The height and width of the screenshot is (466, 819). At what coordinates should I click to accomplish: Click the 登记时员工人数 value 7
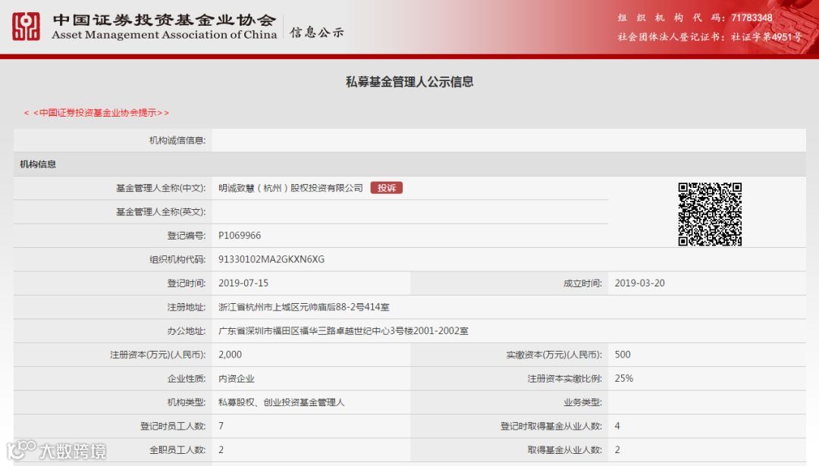coord(221,426)
